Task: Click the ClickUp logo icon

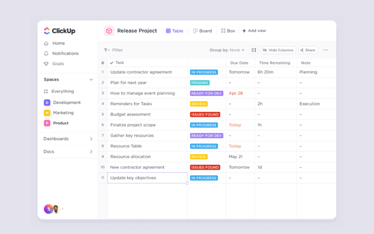Action: (x=47, y=31)
